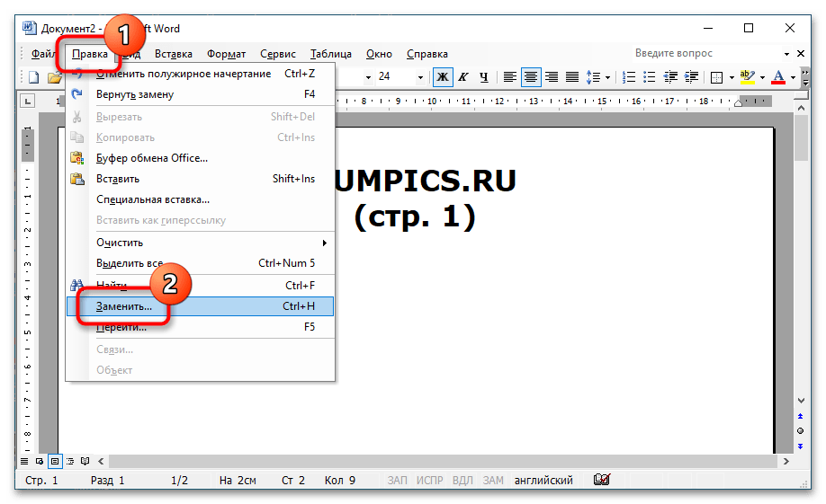
Task: Click the Office clipboard icon
Action: [x=76, y=158]
